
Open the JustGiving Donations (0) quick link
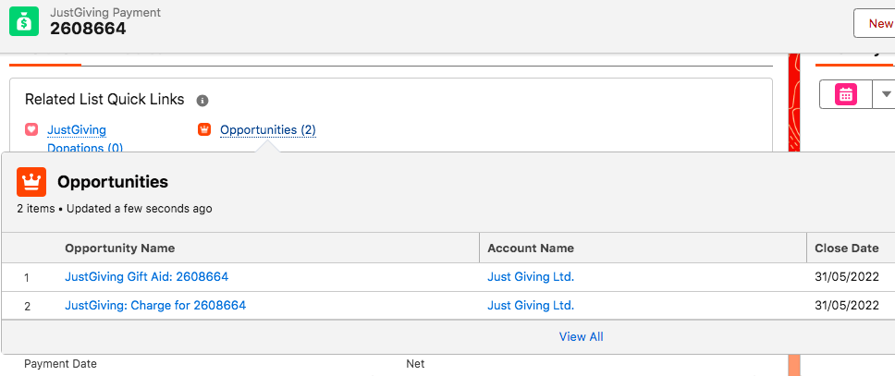[84, 139]
